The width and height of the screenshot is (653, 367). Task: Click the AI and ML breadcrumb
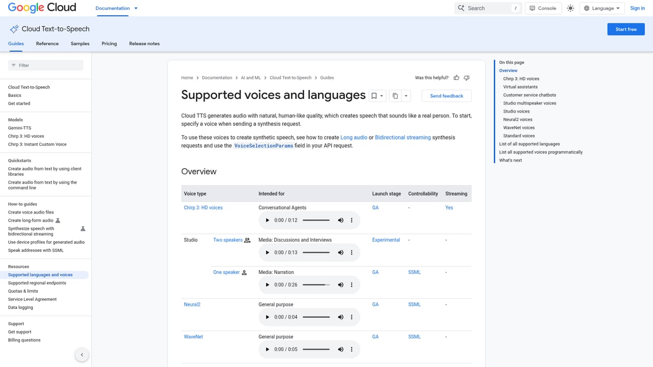pyautogui.click(x=251, y=78)
